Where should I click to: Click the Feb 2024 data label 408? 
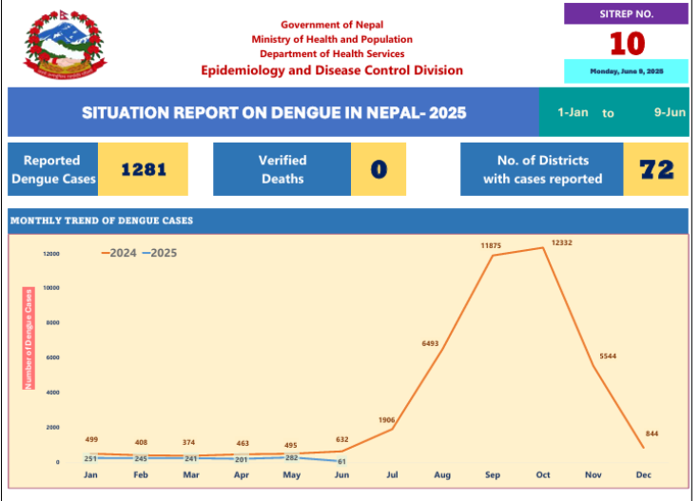click(141, 443)
